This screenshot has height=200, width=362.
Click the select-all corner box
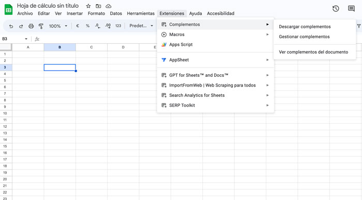6,47
